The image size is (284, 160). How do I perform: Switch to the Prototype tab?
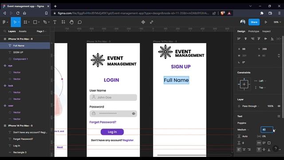click(x=253, y=31)
